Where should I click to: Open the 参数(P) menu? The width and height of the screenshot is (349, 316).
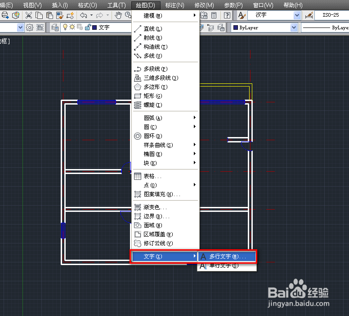pyautogui.click(x=233, y=5)
